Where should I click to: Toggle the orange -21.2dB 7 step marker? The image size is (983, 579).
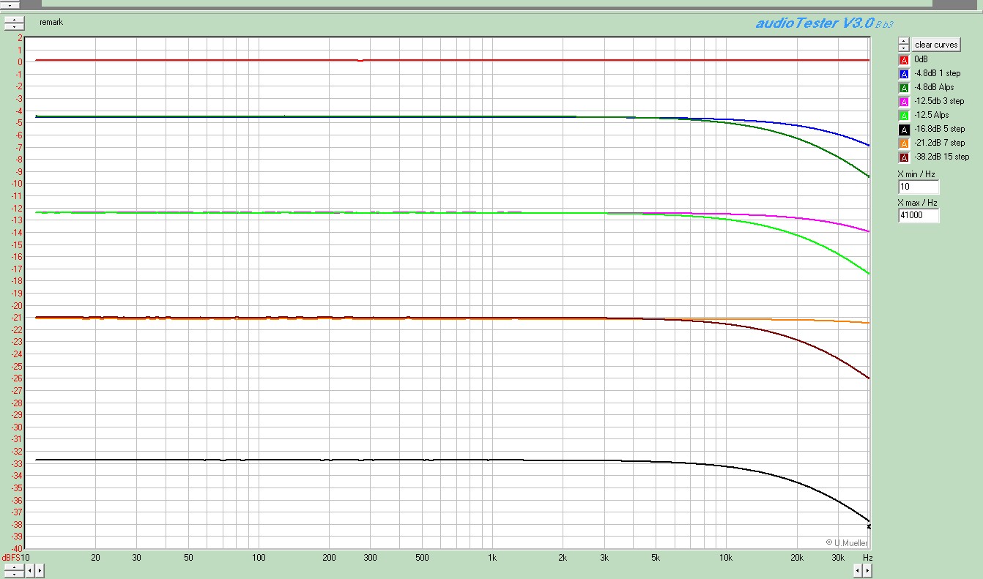[x=904, y=143]
